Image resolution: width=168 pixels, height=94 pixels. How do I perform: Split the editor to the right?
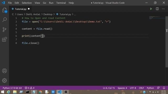pyautogui.click(x=157, y=9)
